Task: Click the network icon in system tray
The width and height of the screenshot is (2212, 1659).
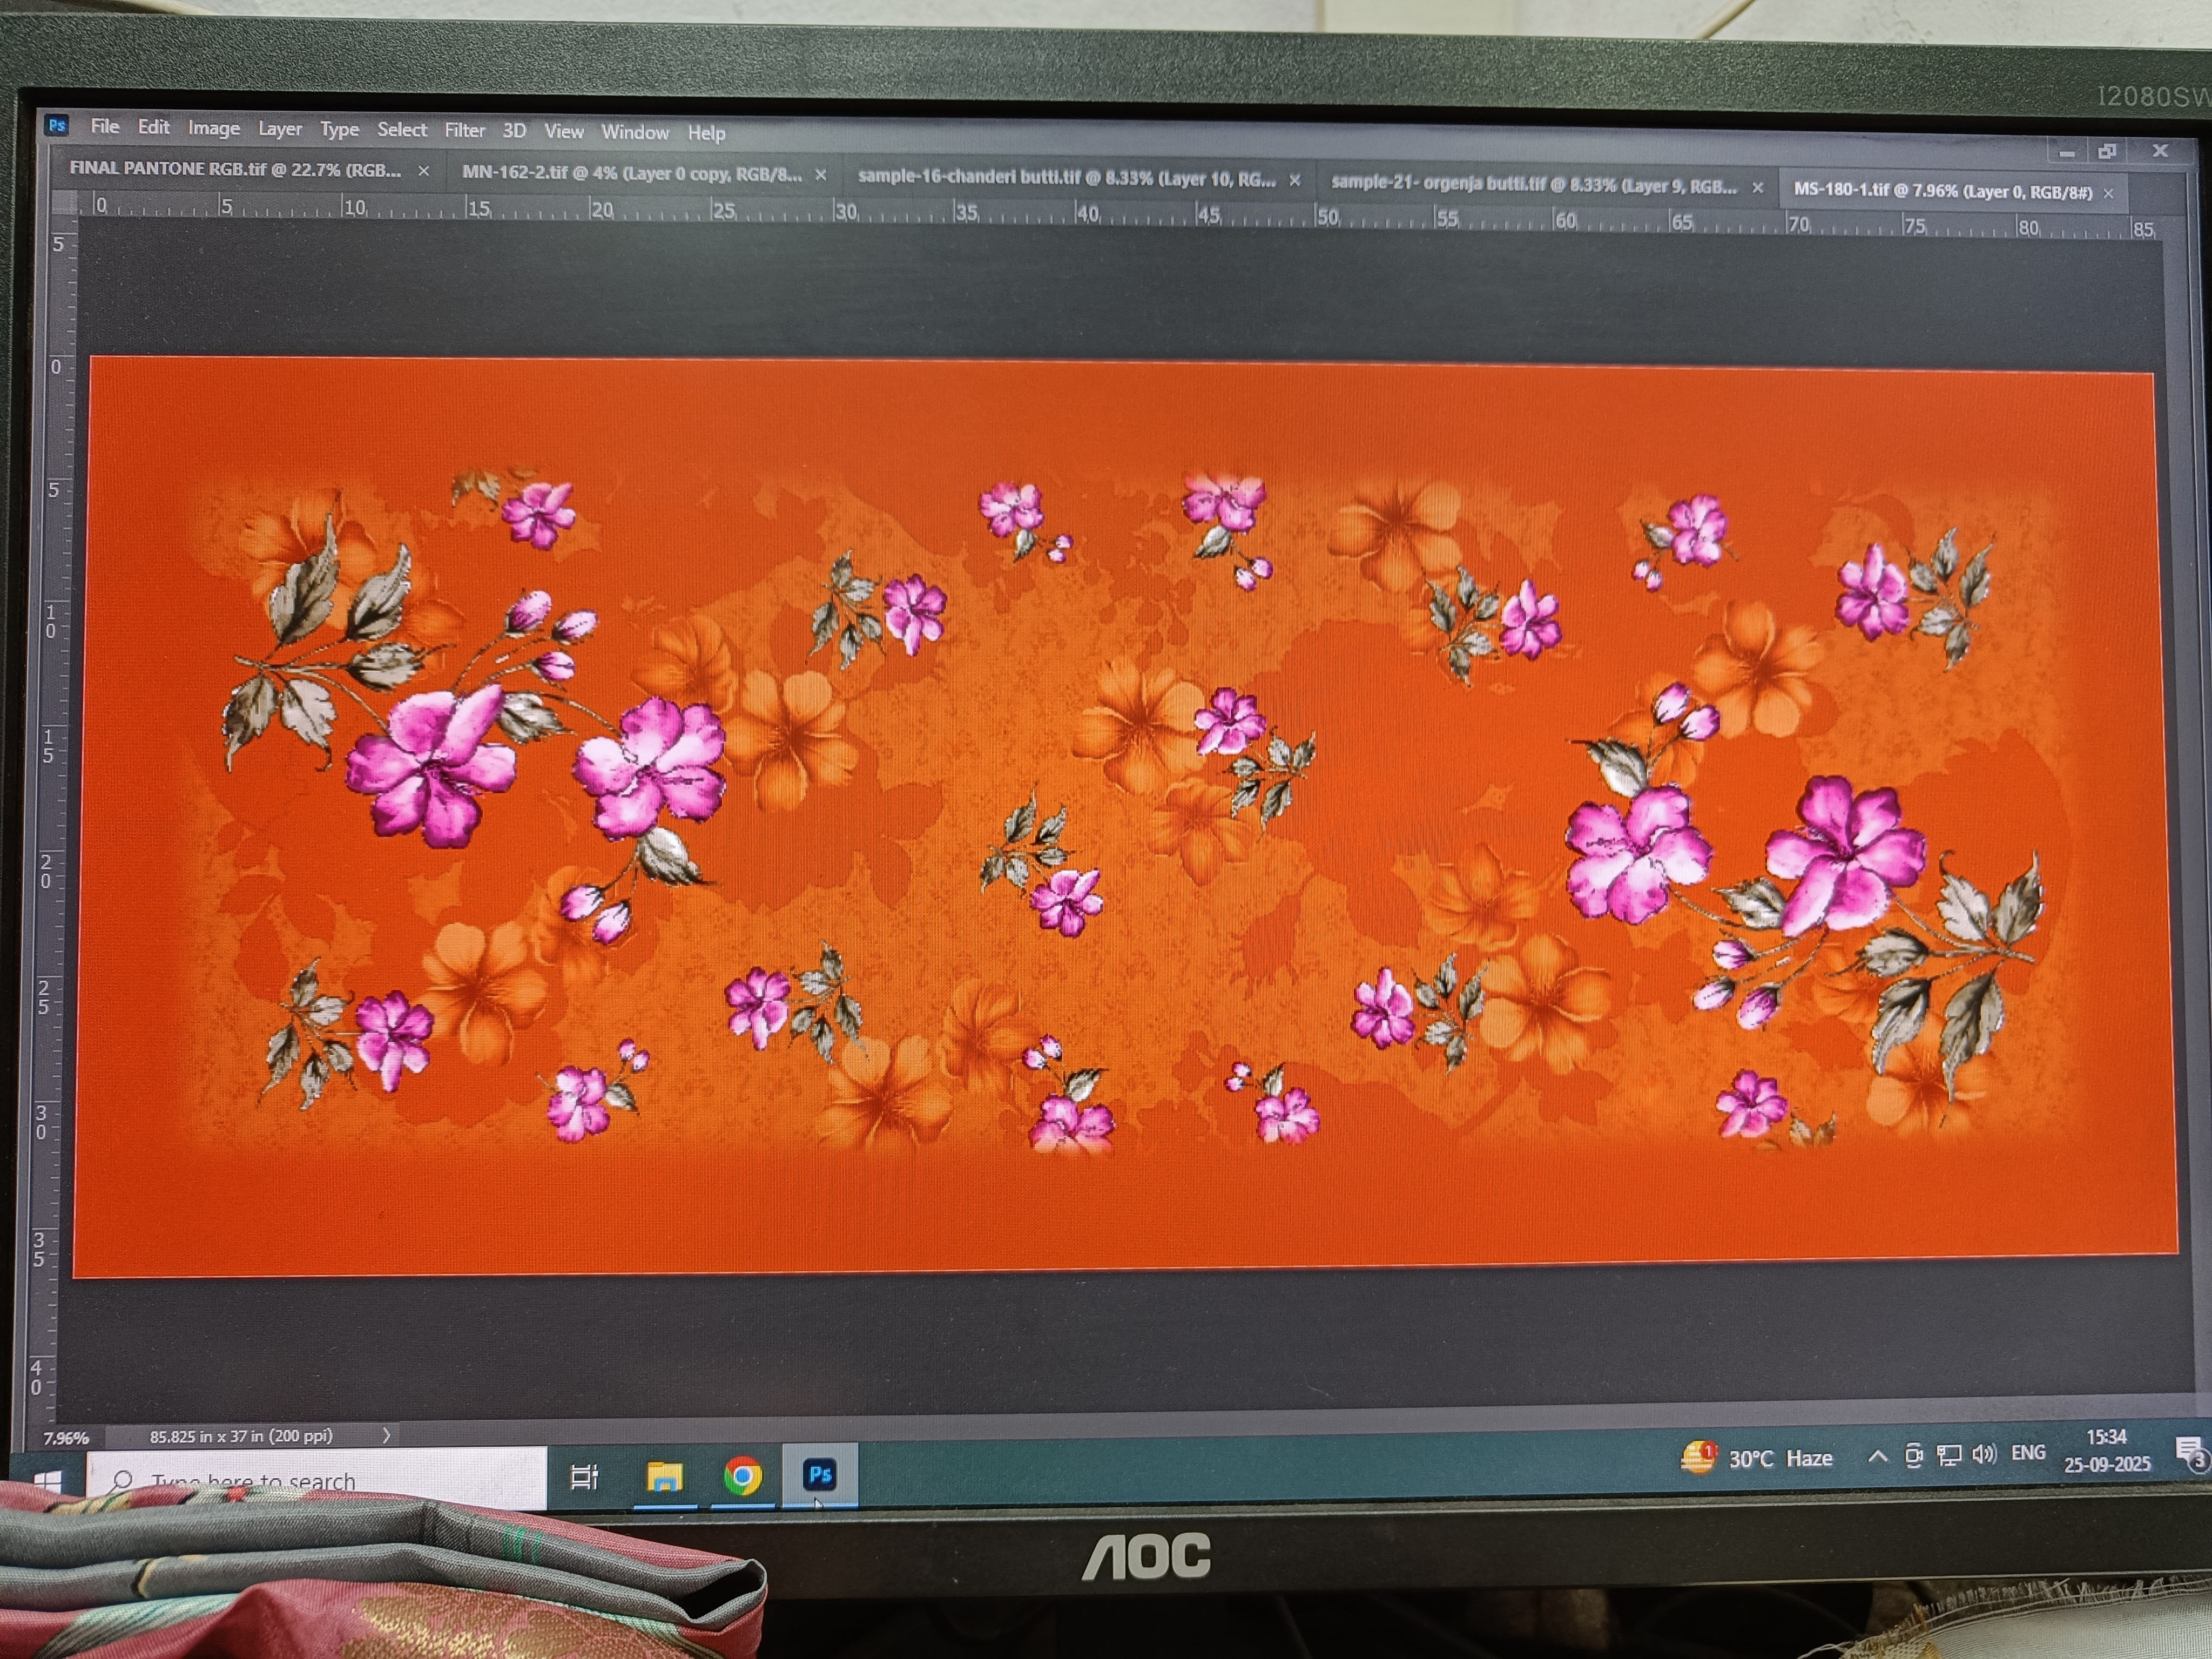Action: coord(1948,1455)
